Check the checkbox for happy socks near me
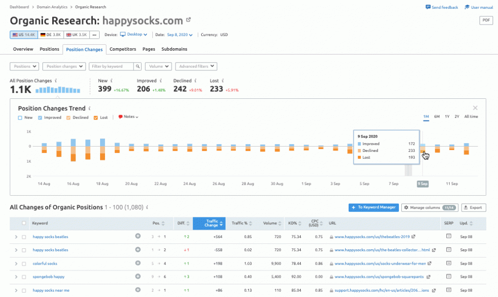Viewport: 498px width, 297px height. pyautogui.click(x=24, y=291)
